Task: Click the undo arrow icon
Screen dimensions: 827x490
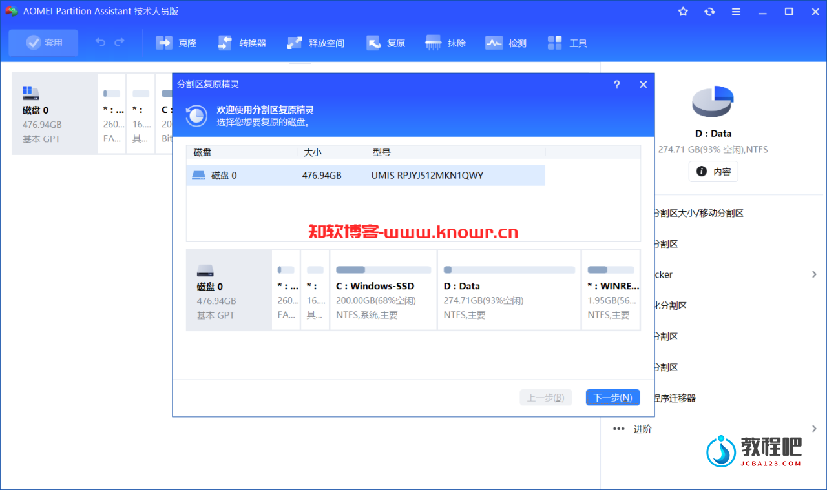Action: pos(100,43)
